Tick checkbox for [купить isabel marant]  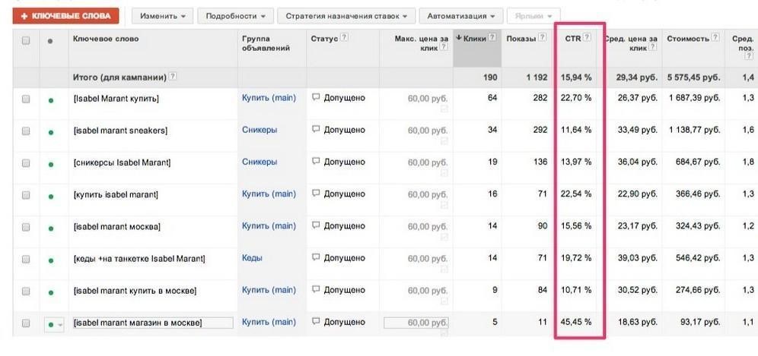pos(26,195)
